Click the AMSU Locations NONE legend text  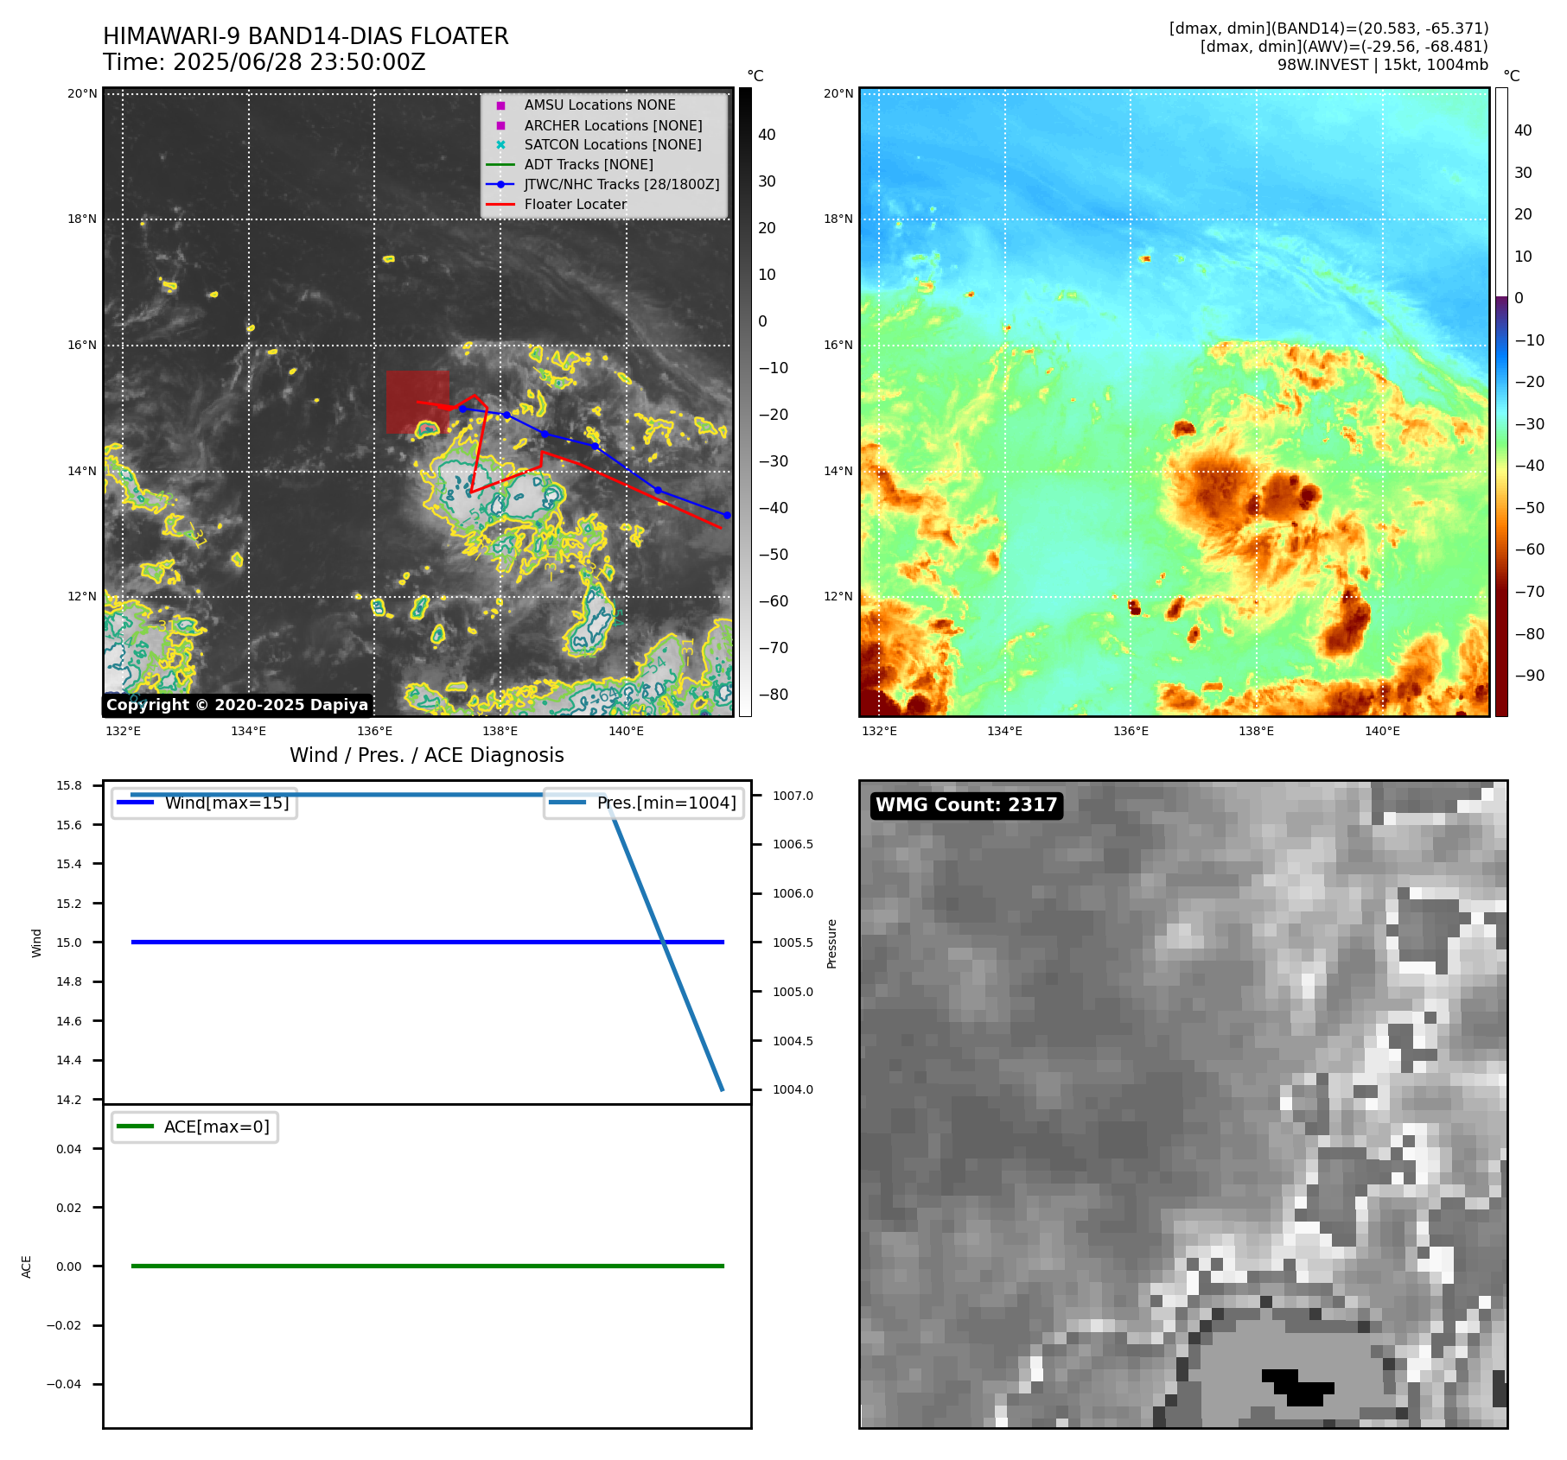point(600,105)
